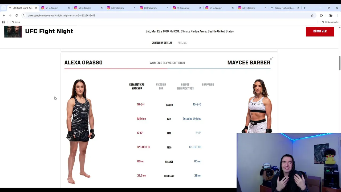
Task: Click the event poster thumbnail
Action: pos(13,32)
